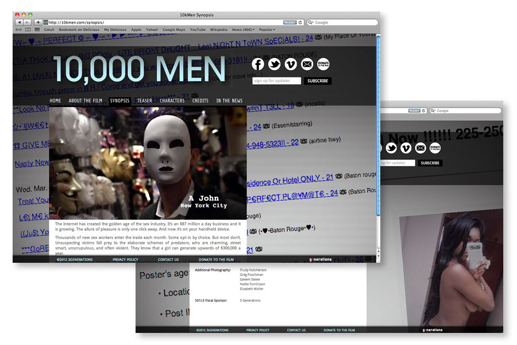Open the Facebook page via its round icon

(258, 64)
